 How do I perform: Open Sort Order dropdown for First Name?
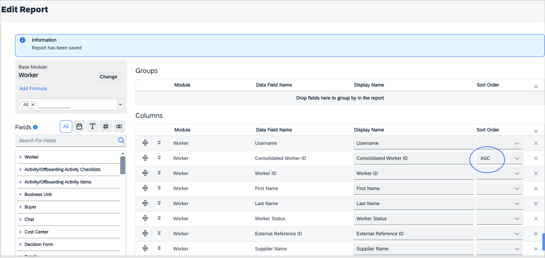(x=500, y=188)
